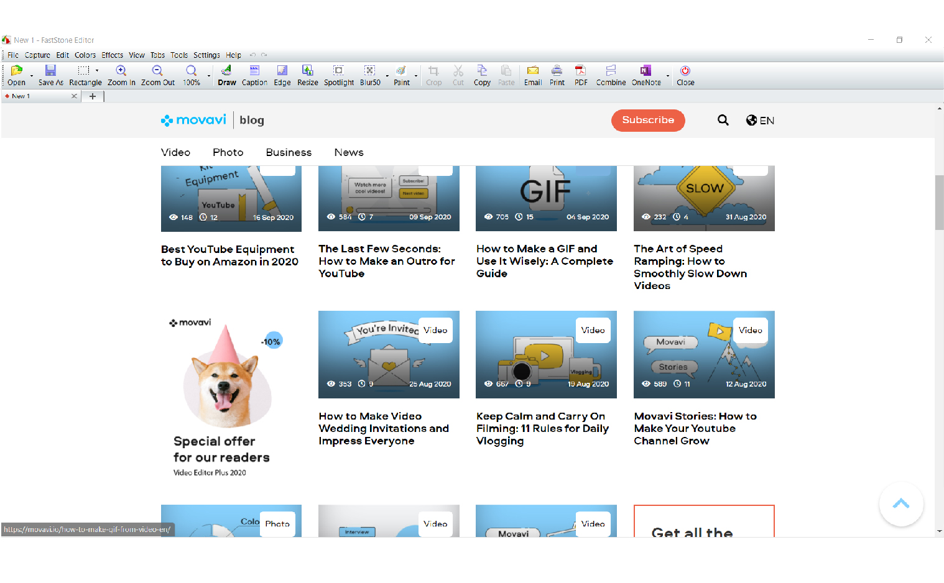
Task: Send image to OneNote
Action: point(646,75)
